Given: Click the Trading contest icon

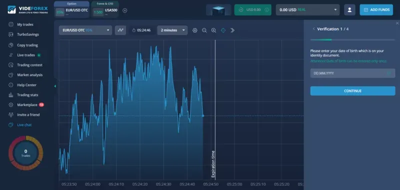Looking at the screenshot, I should tap(10, 65).
